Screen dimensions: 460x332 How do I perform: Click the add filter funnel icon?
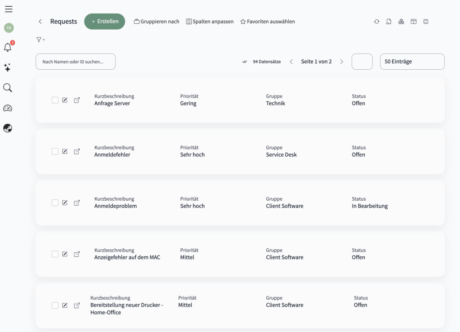[40, 40]
